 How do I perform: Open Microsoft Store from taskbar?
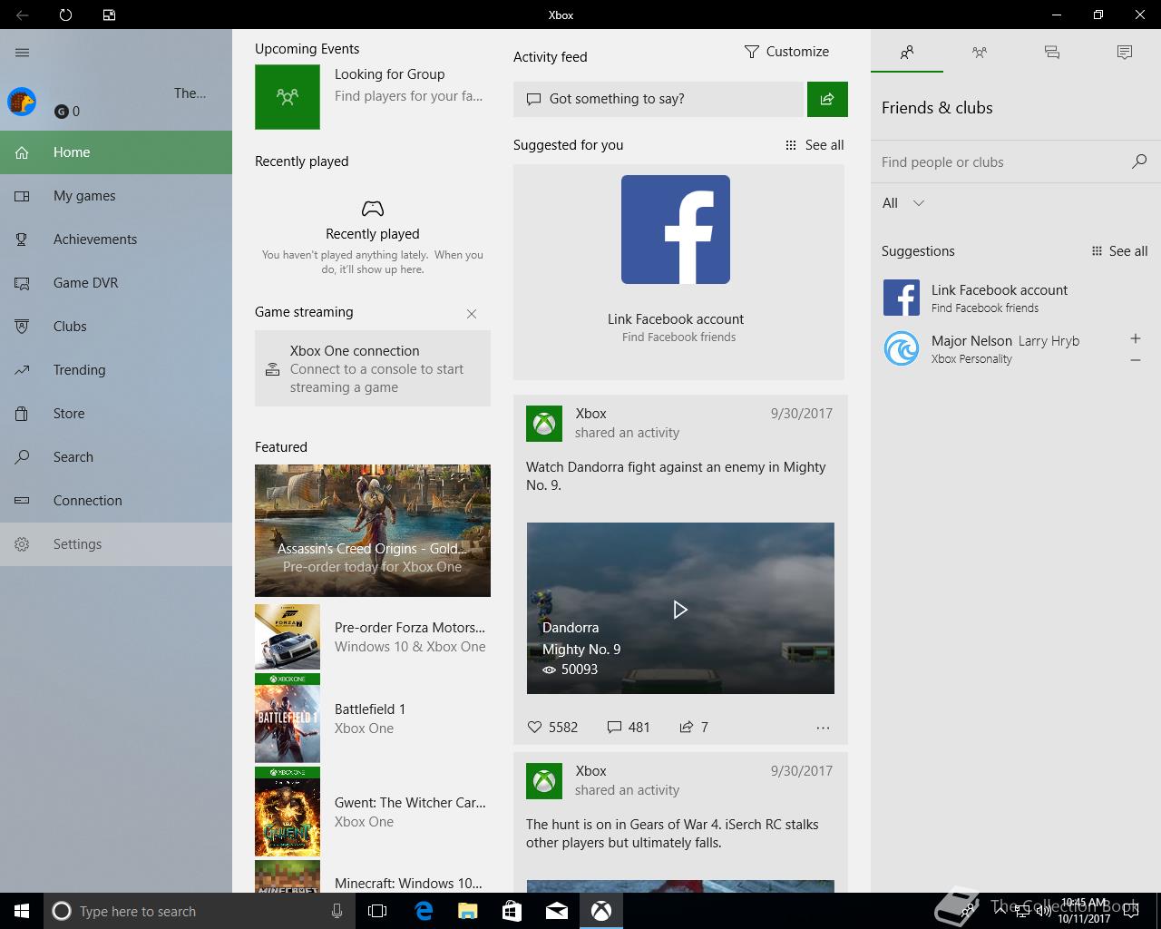(512, 911)
